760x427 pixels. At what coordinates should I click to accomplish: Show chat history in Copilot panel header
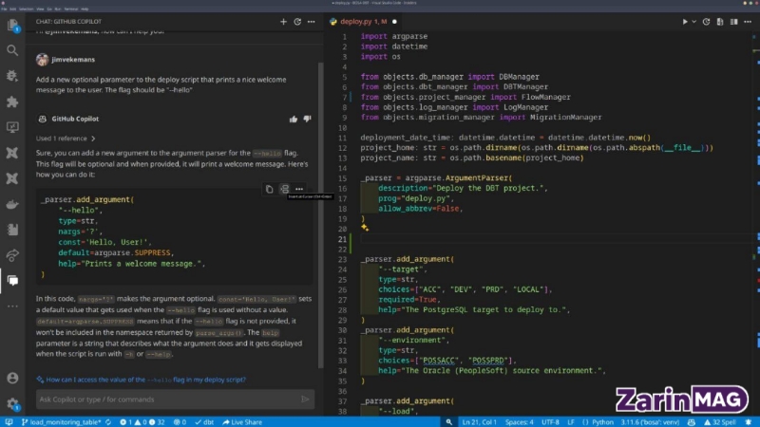pos(297,22)
